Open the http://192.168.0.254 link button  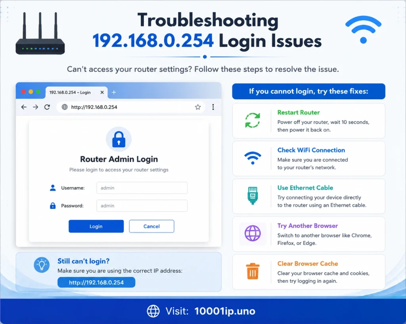(96, 282)
